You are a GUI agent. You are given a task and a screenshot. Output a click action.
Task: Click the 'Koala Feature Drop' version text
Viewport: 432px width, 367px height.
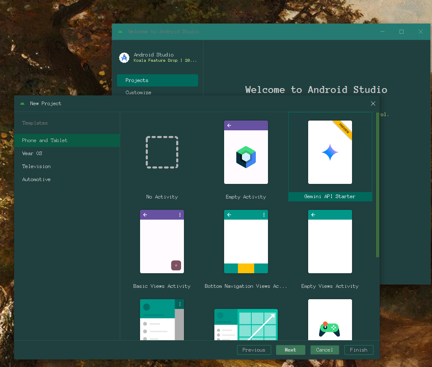coord(165,60)
